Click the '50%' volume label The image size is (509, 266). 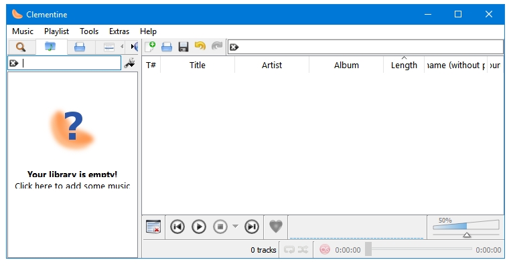click(445, 221)
